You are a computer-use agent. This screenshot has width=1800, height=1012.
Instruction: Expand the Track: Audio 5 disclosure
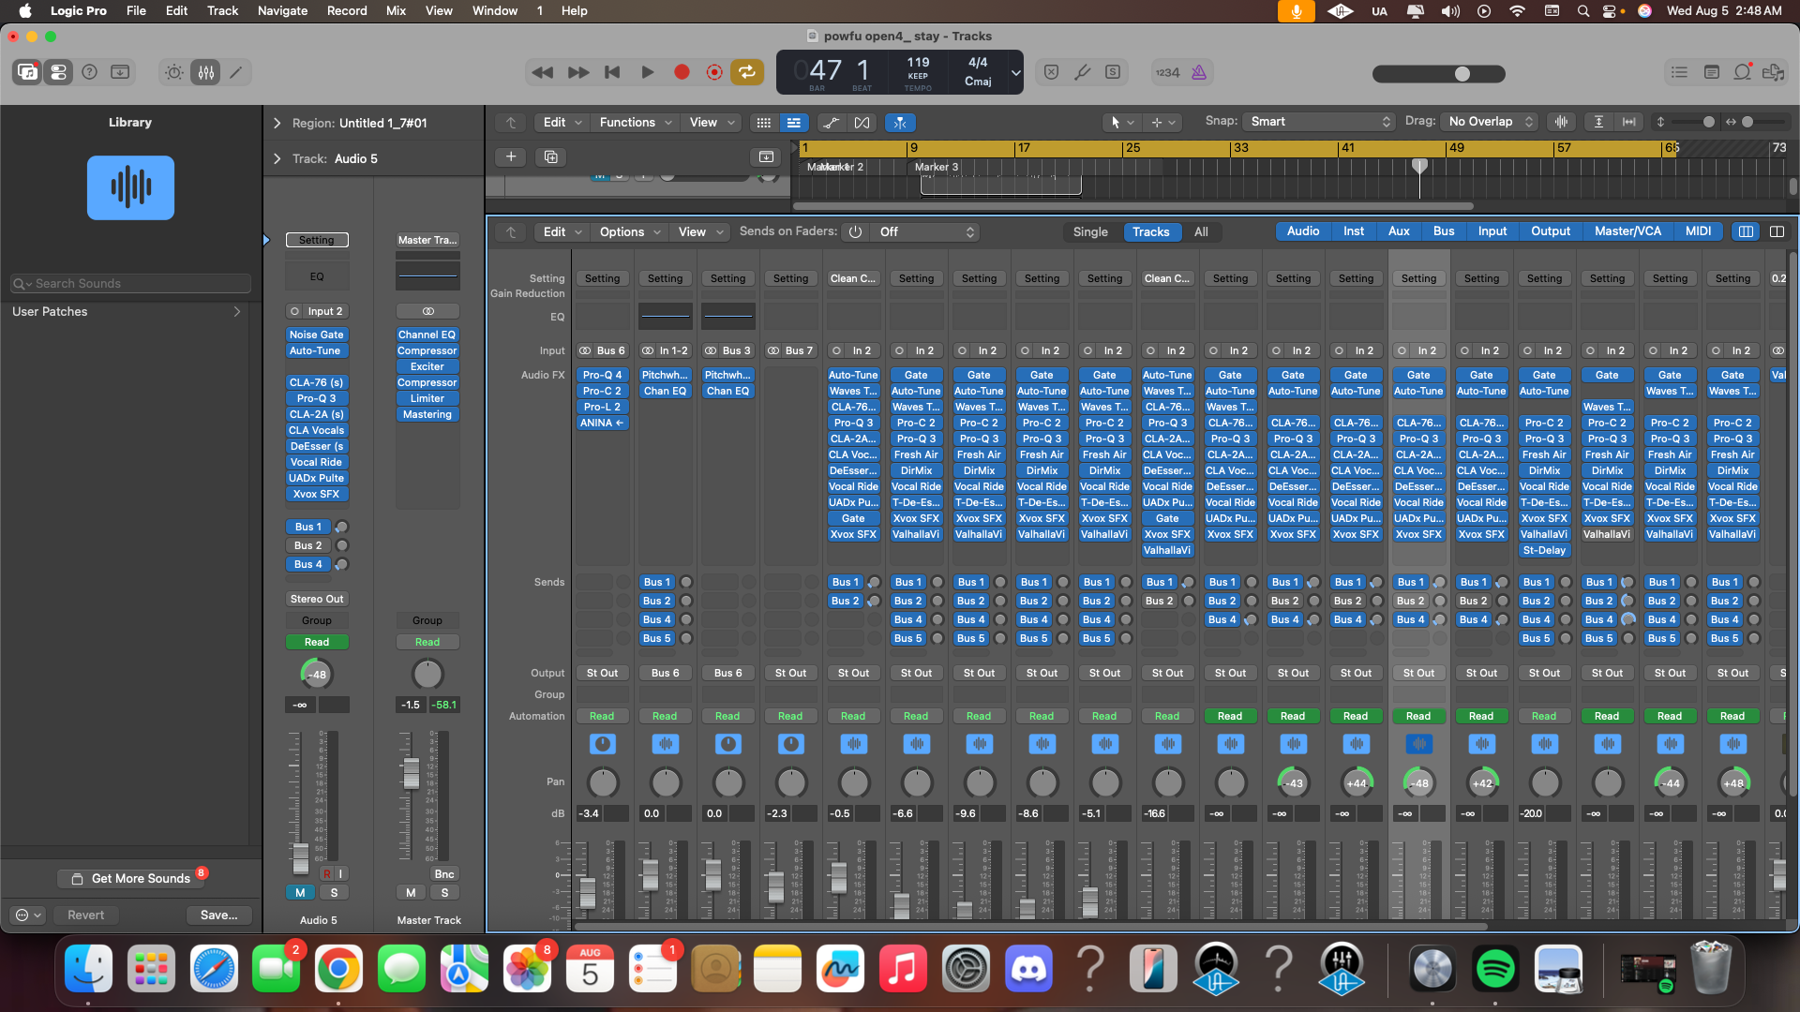pyautogui.click(x=277, y=158)
